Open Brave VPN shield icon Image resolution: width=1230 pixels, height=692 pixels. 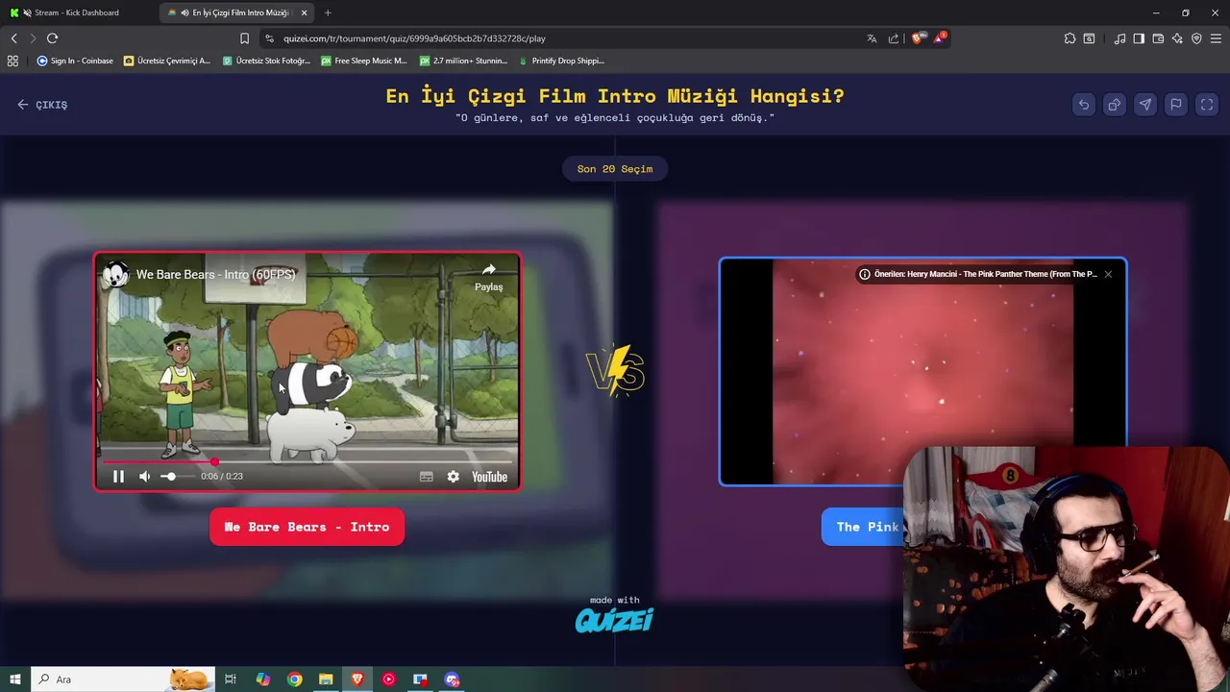(1196, 38)
